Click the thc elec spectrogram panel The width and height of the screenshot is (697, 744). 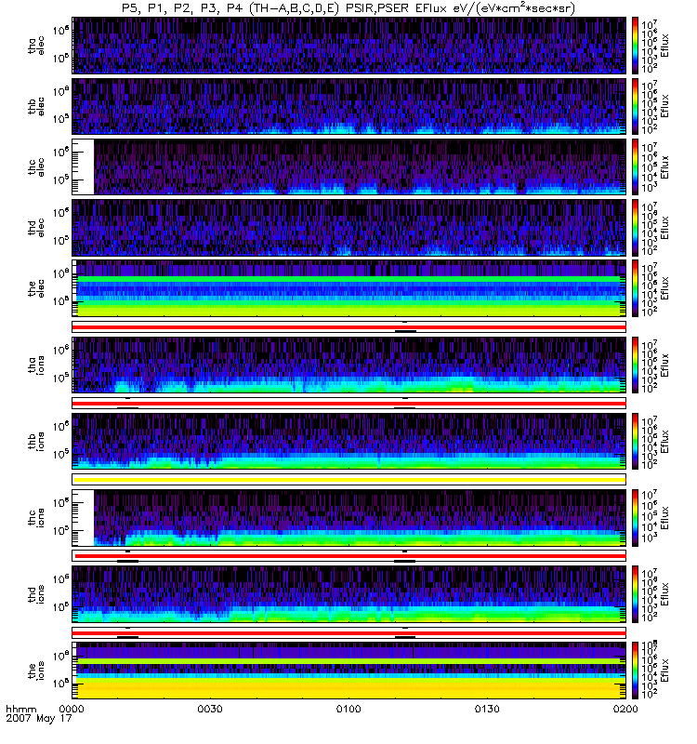[359, 166]
